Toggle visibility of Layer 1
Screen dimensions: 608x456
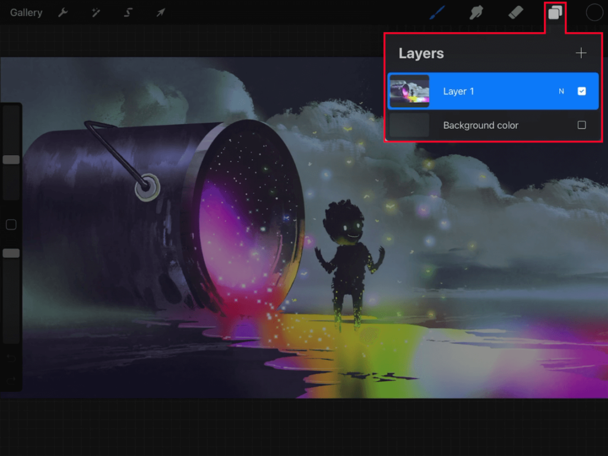point(581,91)
